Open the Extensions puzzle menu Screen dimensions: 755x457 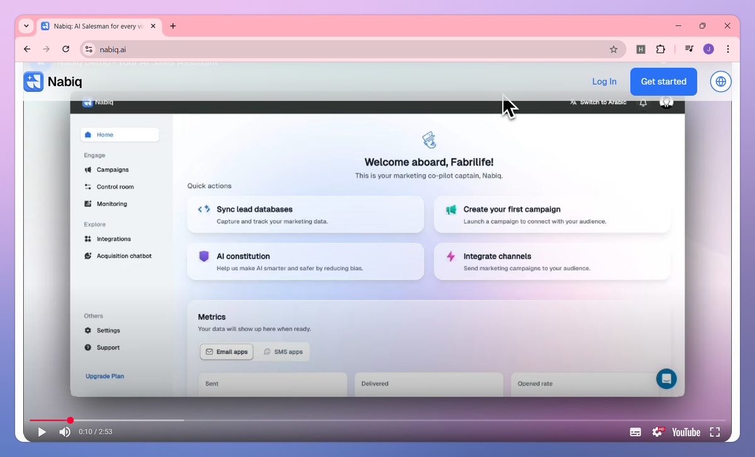point(660,49)
